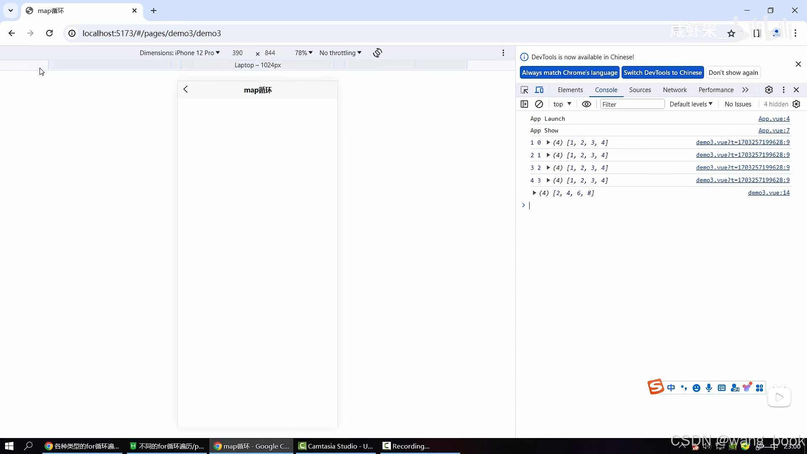
Task: Open the demo3.vue source link for row 1 0
Action: point(743,142)
